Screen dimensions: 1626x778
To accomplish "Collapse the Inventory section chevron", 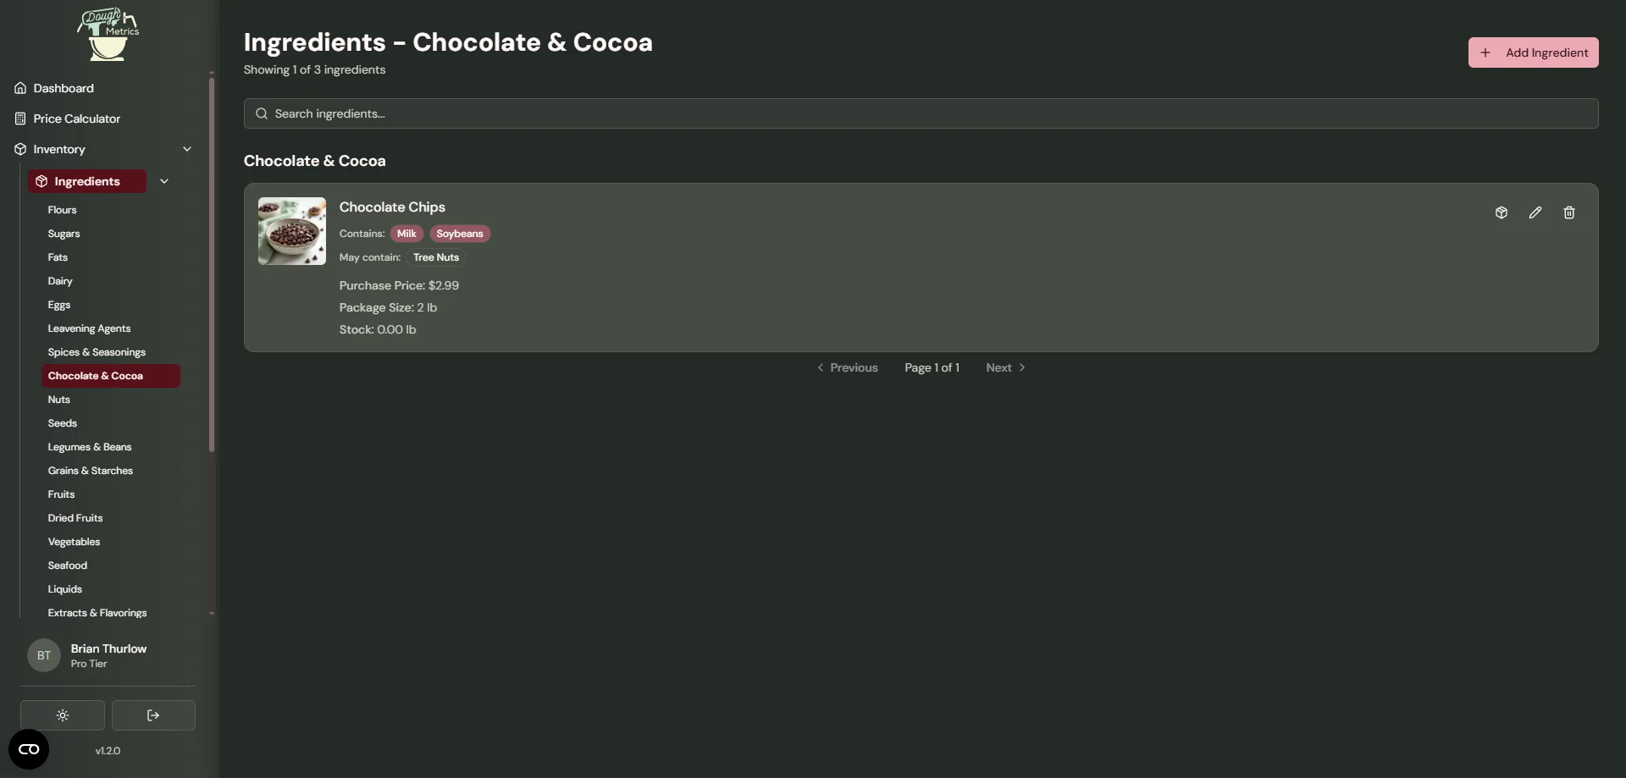I will [x=187, y=149].
